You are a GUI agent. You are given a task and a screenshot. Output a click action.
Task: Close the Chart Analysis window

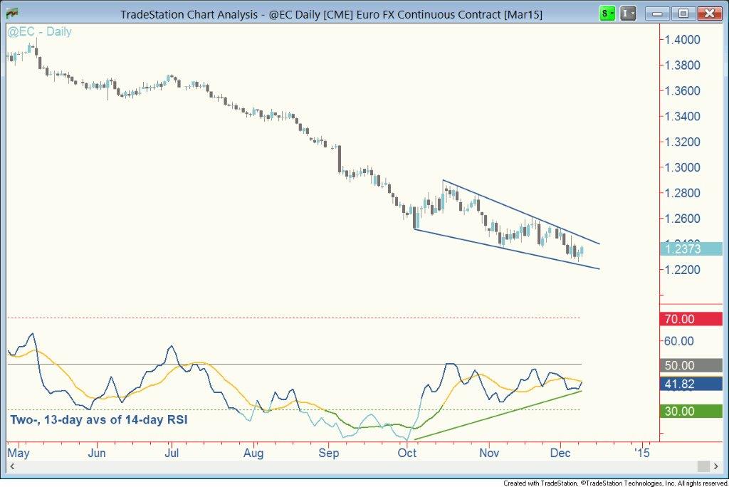708,13
